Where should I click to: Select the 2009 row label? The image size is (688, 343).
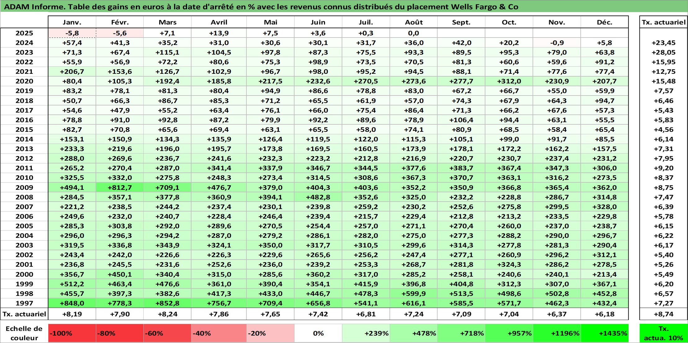coord(24,187)
